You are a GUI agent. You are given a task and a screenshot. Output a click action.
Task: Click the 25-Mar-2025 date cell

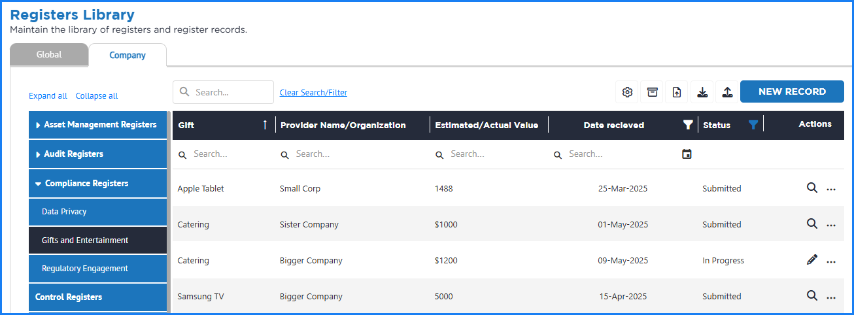[x=623, y=189]
